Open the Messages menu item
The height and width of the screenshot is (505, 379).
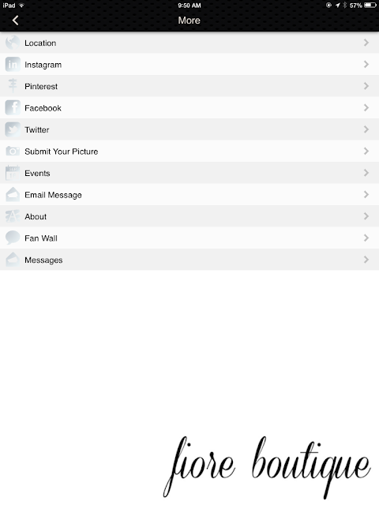click(x=189, y=260)
